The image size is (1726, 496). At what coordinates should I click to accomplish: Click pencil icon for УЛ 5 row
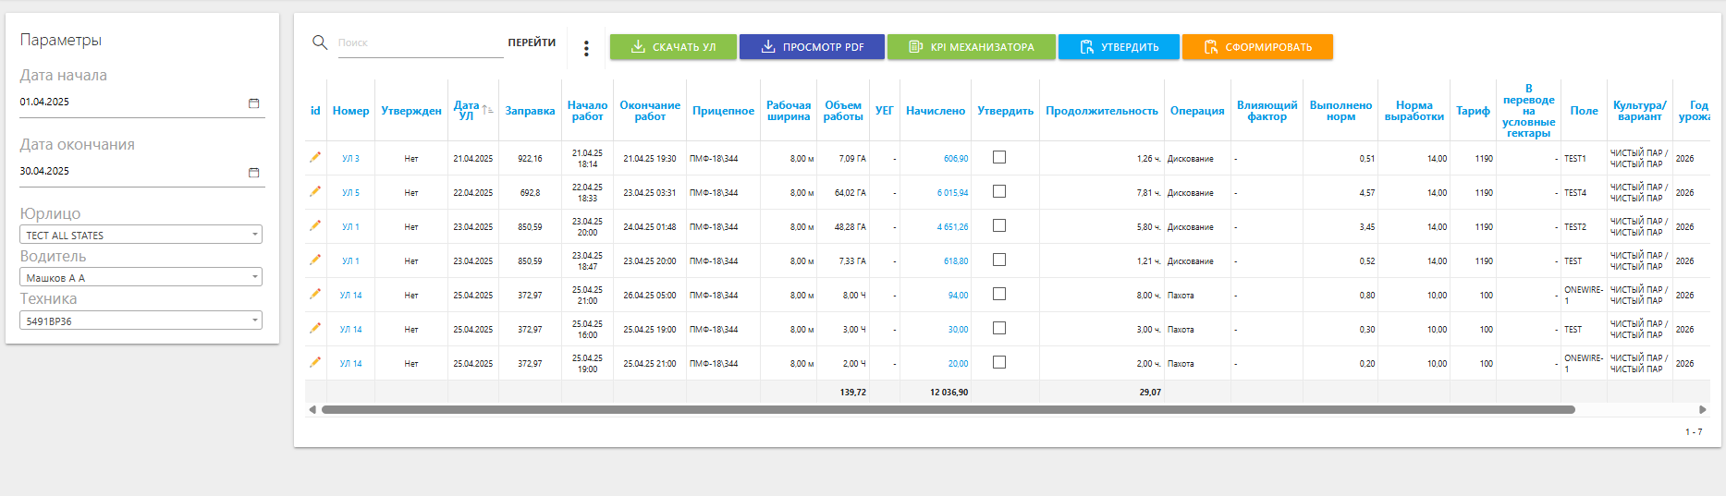[x=315, y=191]
